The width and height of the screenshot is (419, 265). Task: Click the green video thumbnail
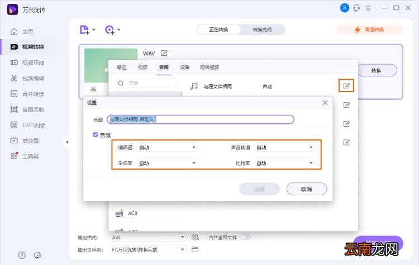coord(111,65)
